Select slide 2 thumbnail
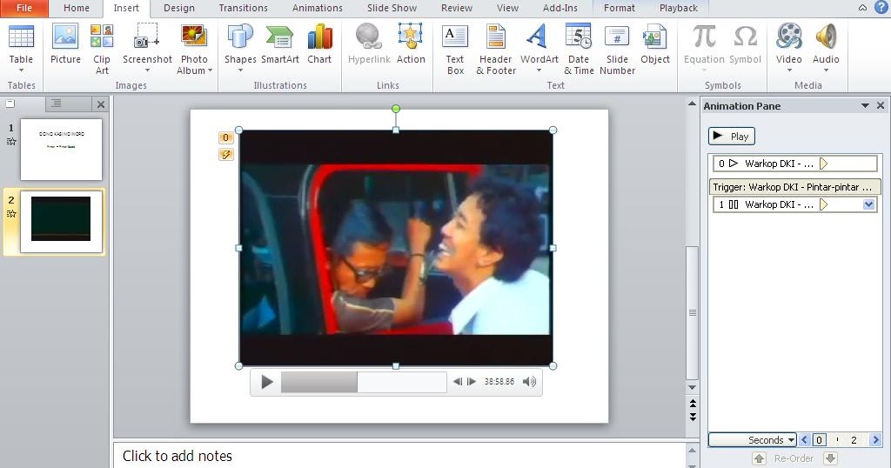 coord(62,222)
